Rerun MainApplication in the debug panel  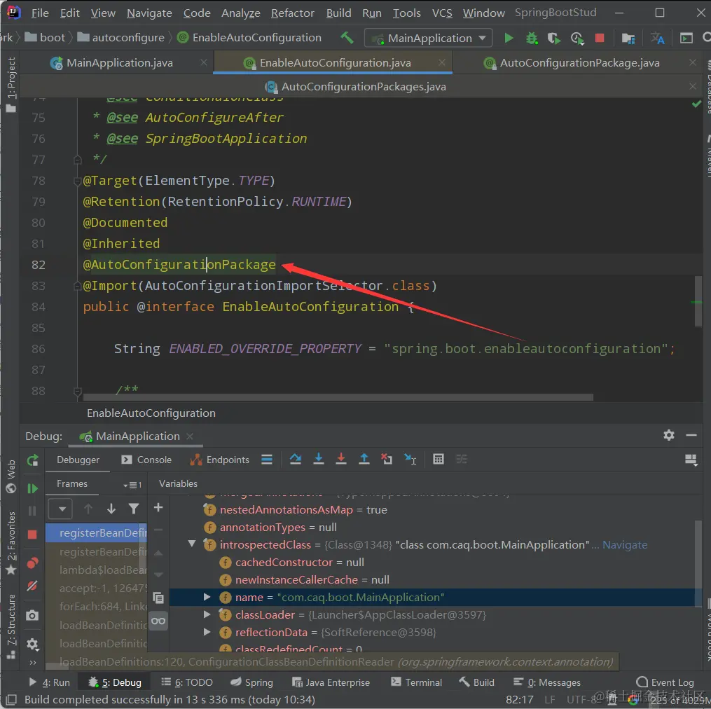(x=32, y=460)
